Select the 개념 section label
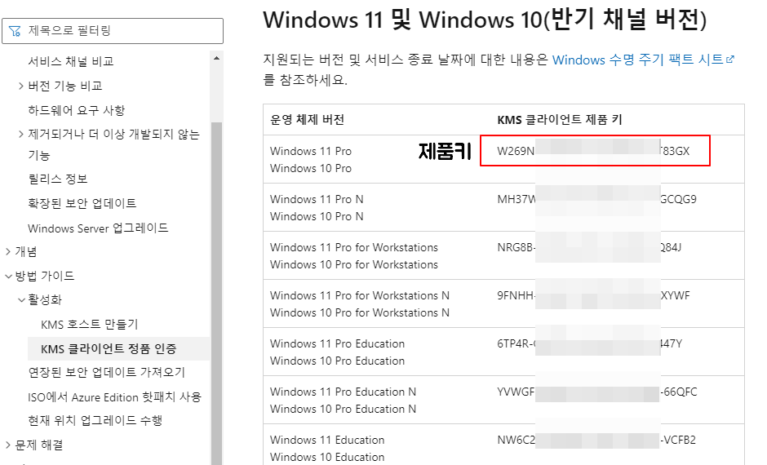 click(x=26, y=252)
